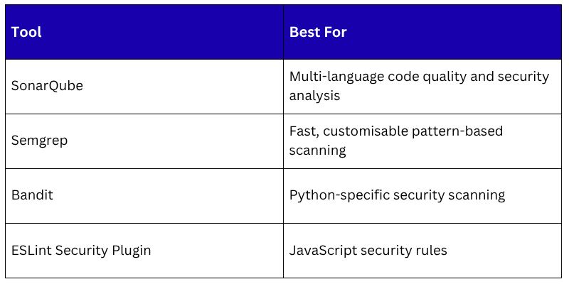This screenshot has height=284, width=569.
Task: Select the Semgrep cell
Action: pyautogui.click(x=40, y=141)
